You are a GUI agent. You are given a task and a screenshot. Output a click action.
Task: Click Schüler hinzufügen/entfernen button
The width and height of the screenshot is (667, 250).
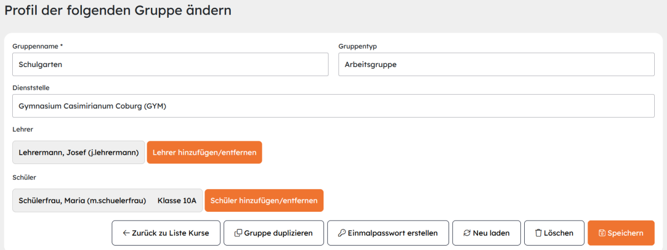264,201
